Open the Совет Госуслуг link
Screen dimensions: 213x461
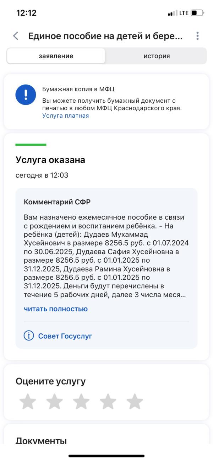pos(65,336)
